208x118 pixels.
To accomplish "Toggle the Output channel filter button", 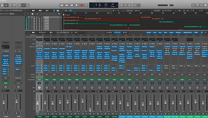I will coord(178,32).
